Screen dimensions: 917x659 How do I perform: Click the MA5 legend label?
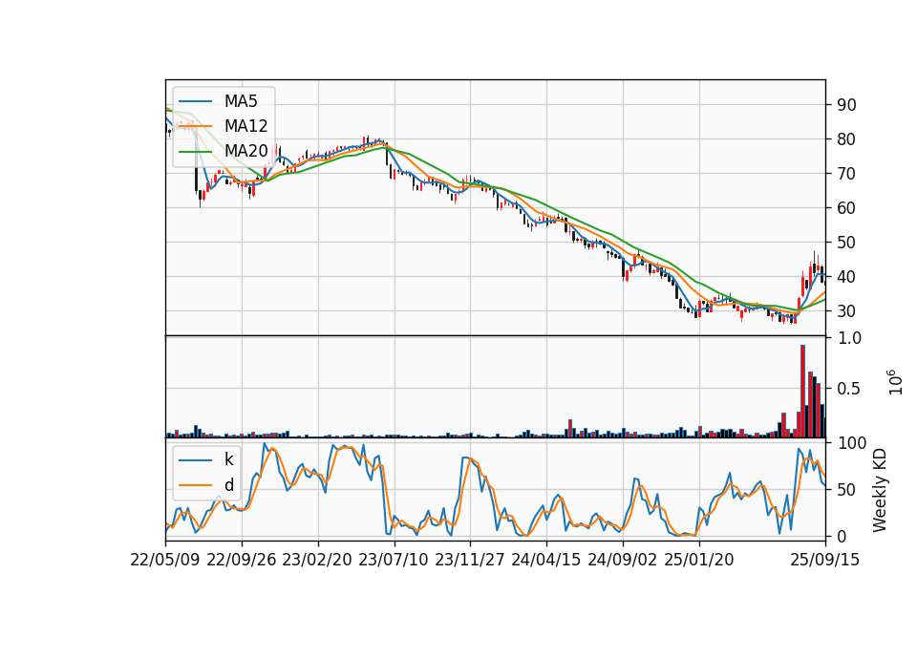241,101
